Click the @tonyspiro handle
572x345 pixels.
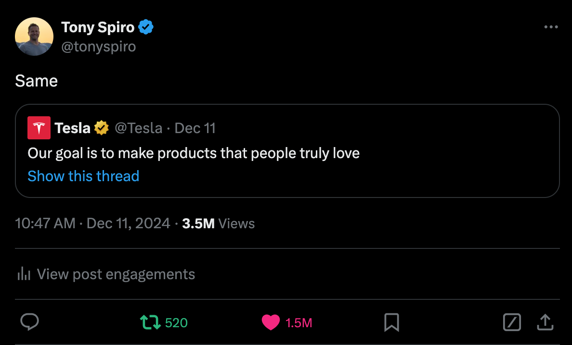click(99, 47)
